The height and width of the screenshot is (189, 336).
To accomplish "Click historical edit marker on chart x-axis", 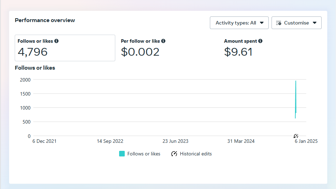I will pyautogui.click(x=296, y=136).
